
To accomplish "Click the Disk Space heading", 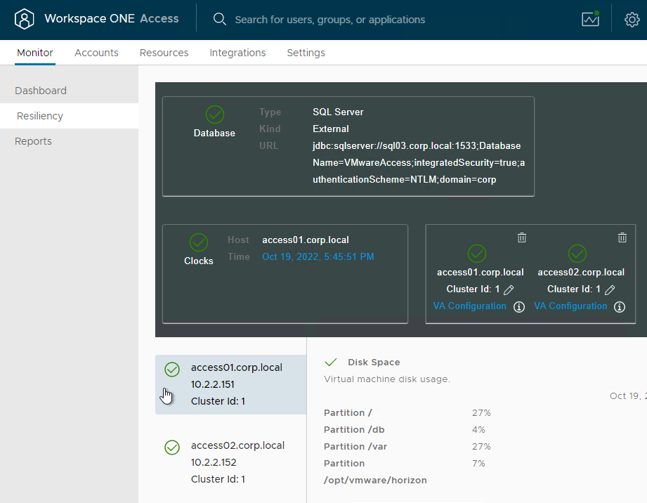I will click(374, 362).
